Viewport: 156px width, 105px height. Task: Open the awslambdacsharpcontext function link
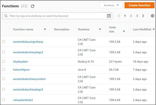coord(29,79)
